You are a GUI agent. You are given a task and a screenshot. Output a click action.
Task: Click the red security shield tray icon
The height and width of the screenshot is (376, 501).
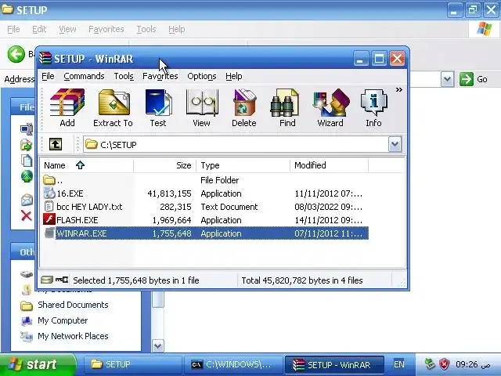pos(444,363)
